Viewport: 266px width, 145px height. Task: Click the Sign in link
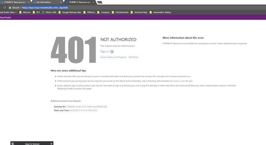click(x=104, y=52)
